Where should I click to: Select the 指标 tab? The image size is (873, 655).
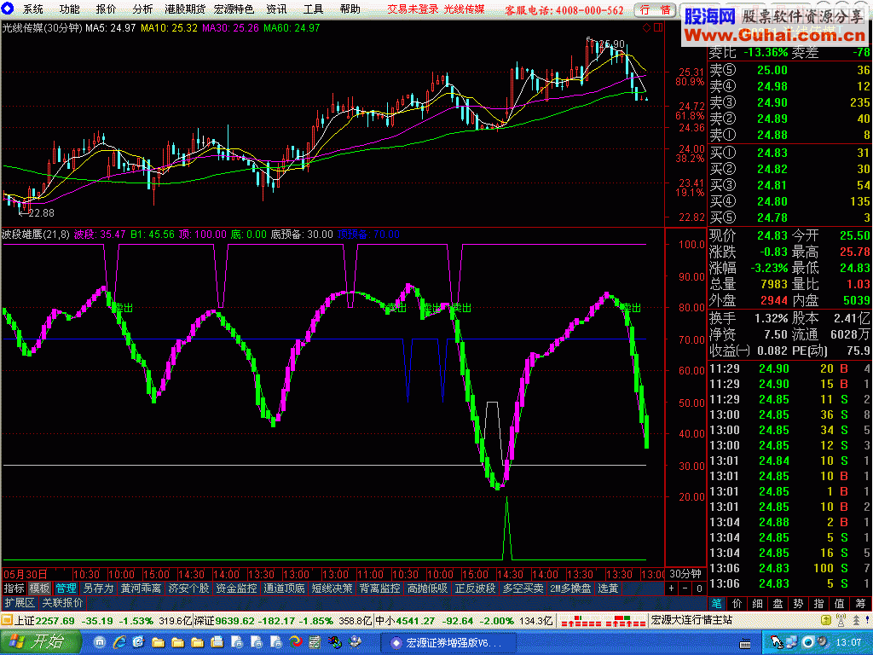[14, 588]
